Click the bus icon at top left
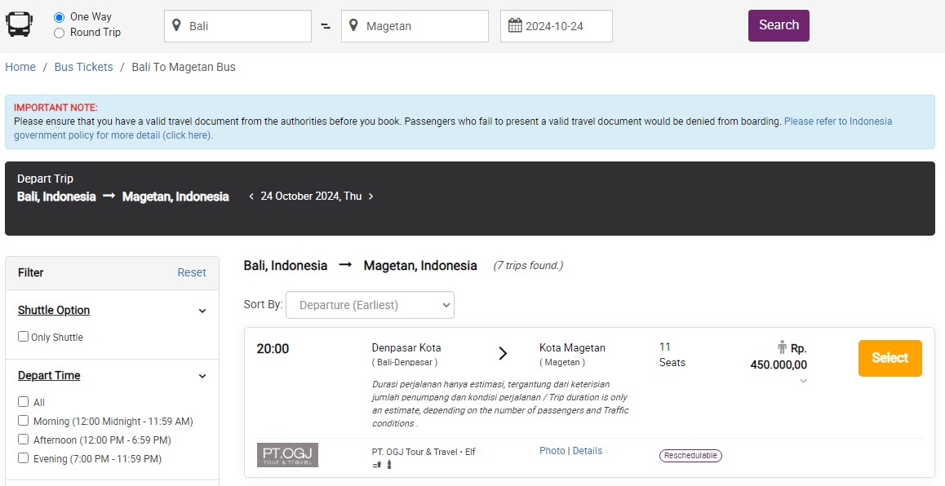 (x=20, y=24)
